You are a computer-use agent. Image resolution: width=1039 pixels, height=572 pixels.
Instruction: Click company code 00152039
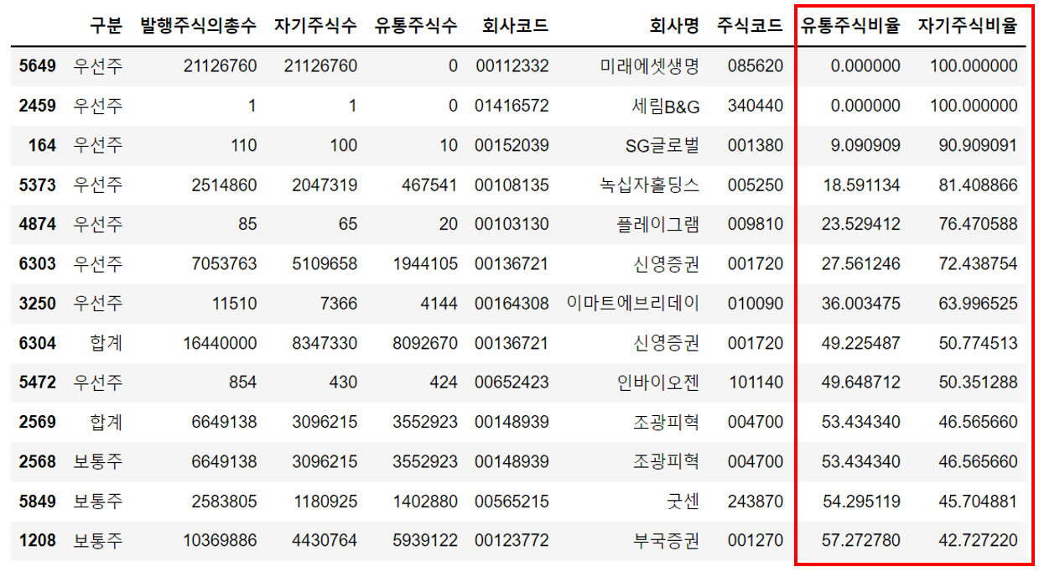click(512, 145)
